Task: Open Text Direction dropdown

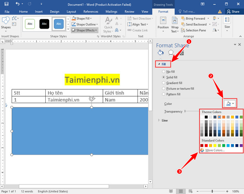Action: tap(140, 18)
